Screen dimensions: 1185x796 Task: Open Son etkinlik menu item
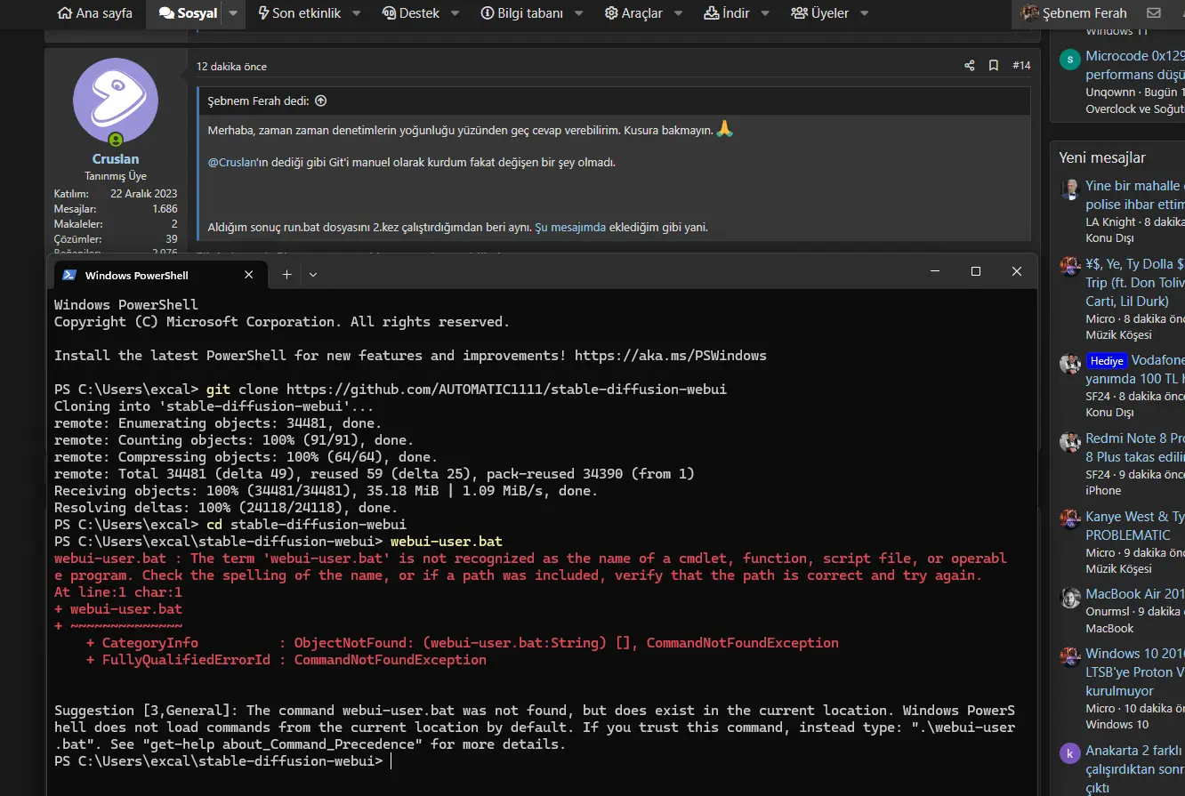[x=299, y=13]
